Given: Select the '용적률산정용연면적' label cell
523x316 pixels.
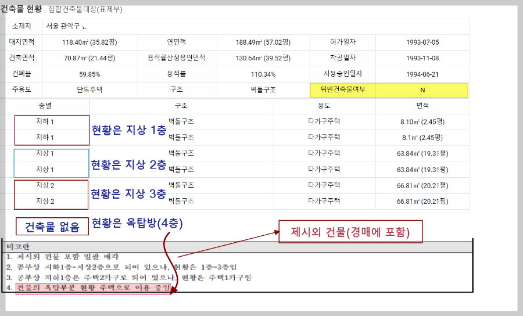Looking at the screenshot, I should pos(177,58).
